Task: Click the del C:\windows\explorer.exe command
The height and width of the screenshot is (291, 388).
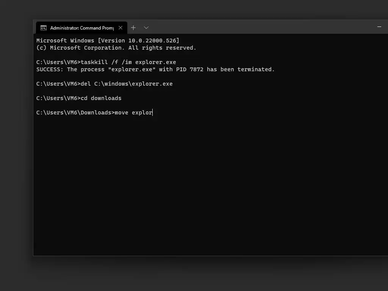Action: 127,84
